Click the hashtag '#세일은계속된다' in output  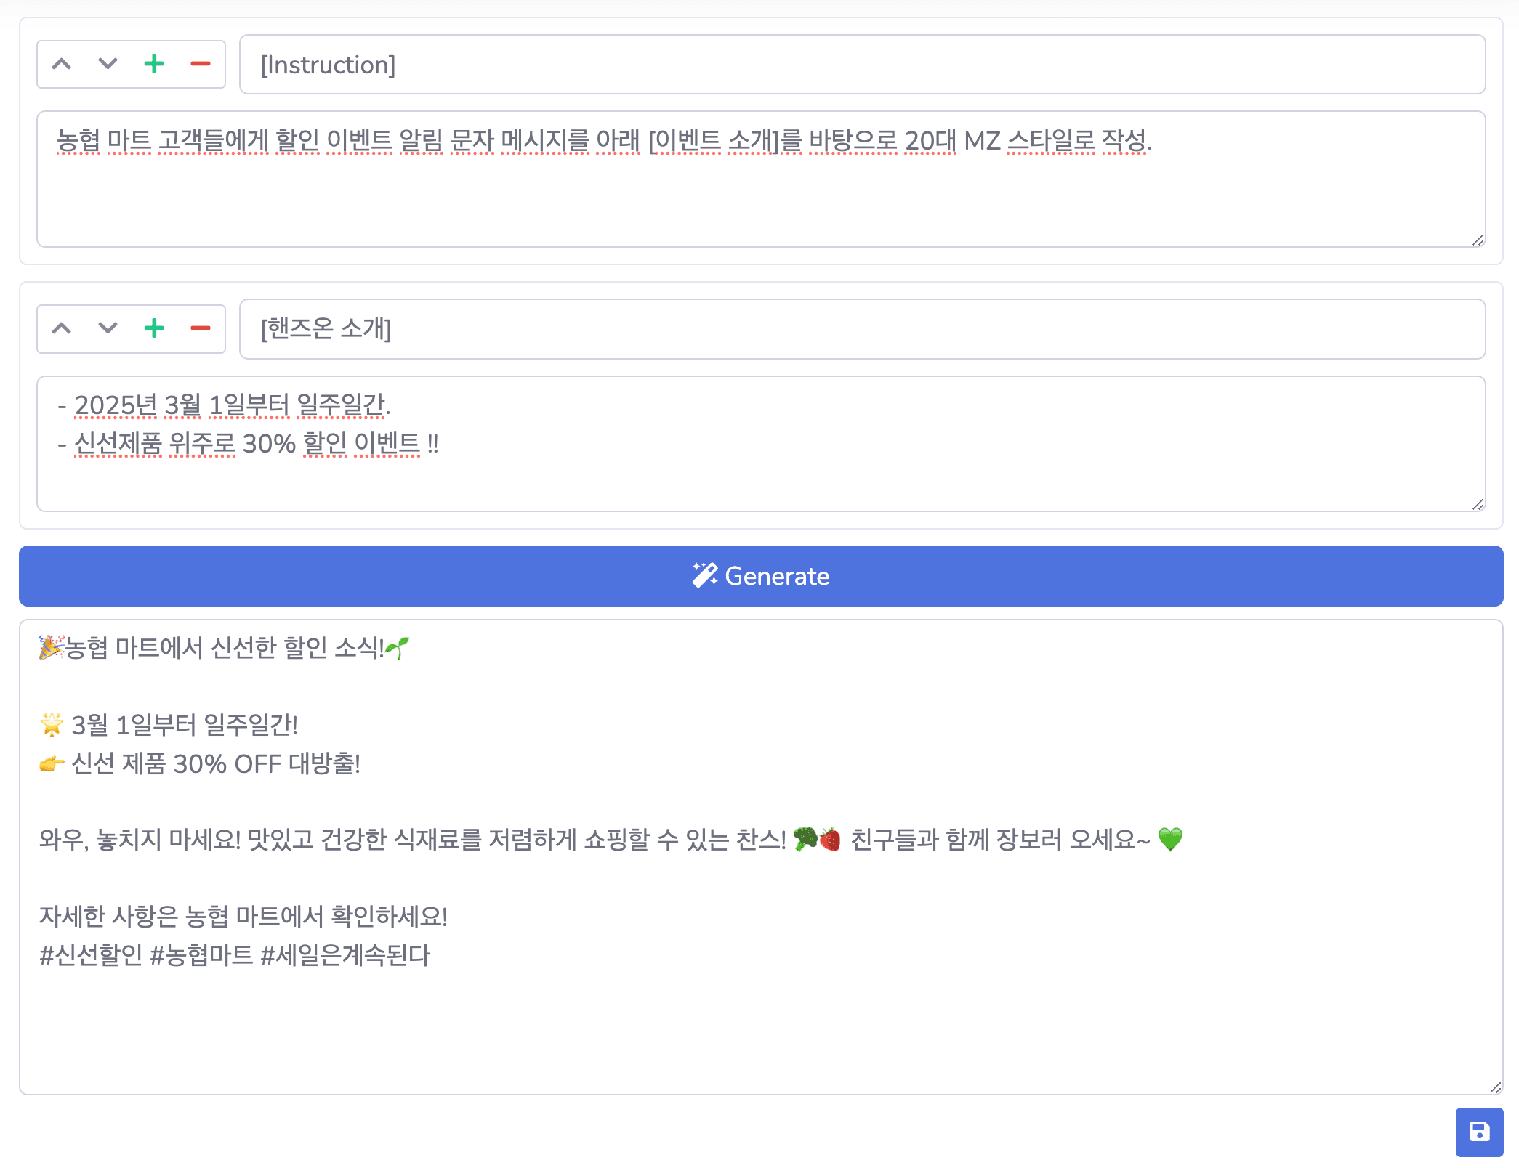[x=345, y=954]
